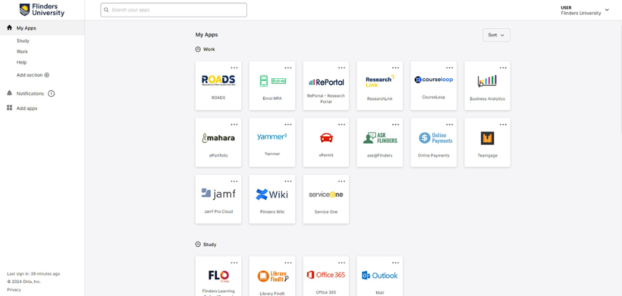Screen dimensions: 622x296
Task: Click the Online Payments label text
Action: tap(433, 155)
